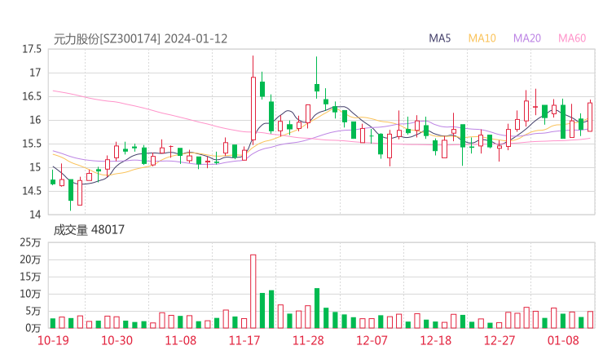
Task: Click the tallest red volume bar above 20万
Action: coord(253,291)
